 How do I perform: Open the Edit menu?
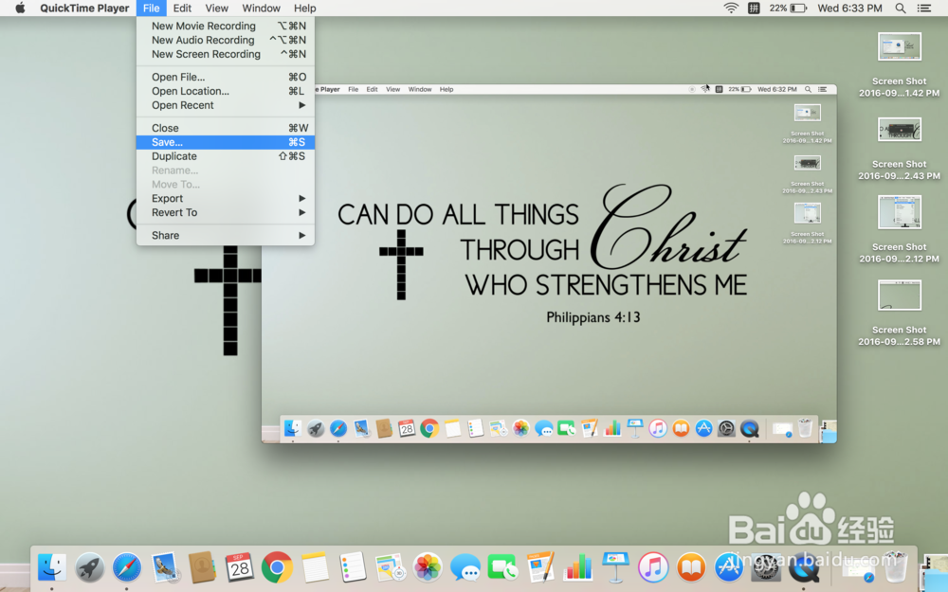click(182, 8)
